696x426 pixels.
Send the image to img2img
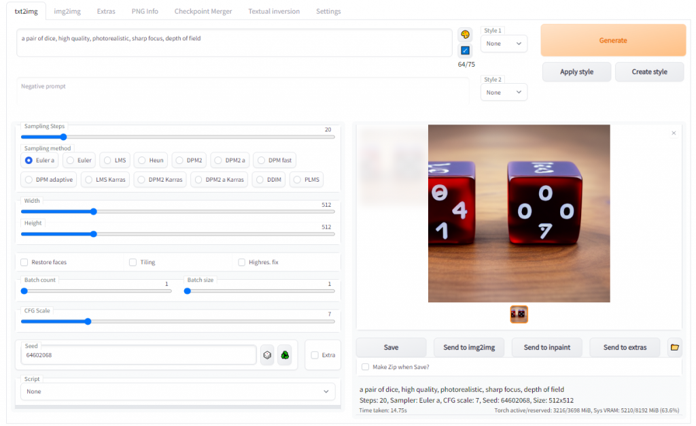pos(469,347)
